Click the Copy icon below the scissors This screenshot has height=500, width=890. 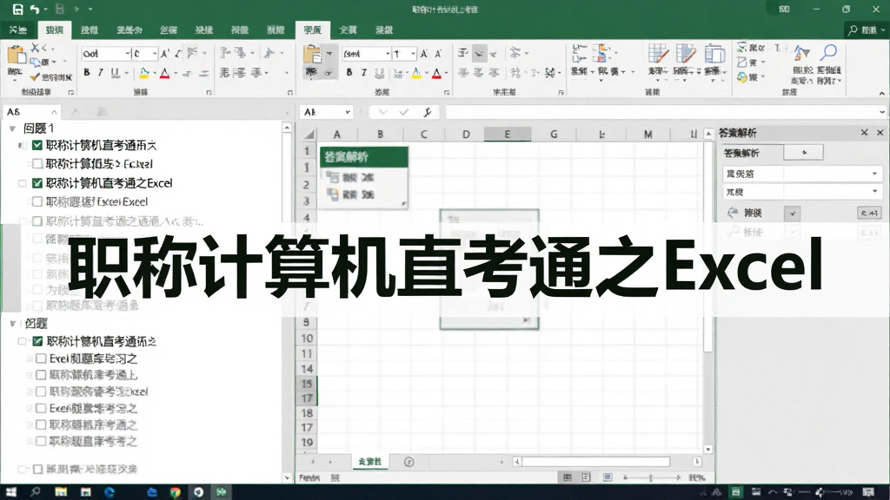click(x=36, y=62)
